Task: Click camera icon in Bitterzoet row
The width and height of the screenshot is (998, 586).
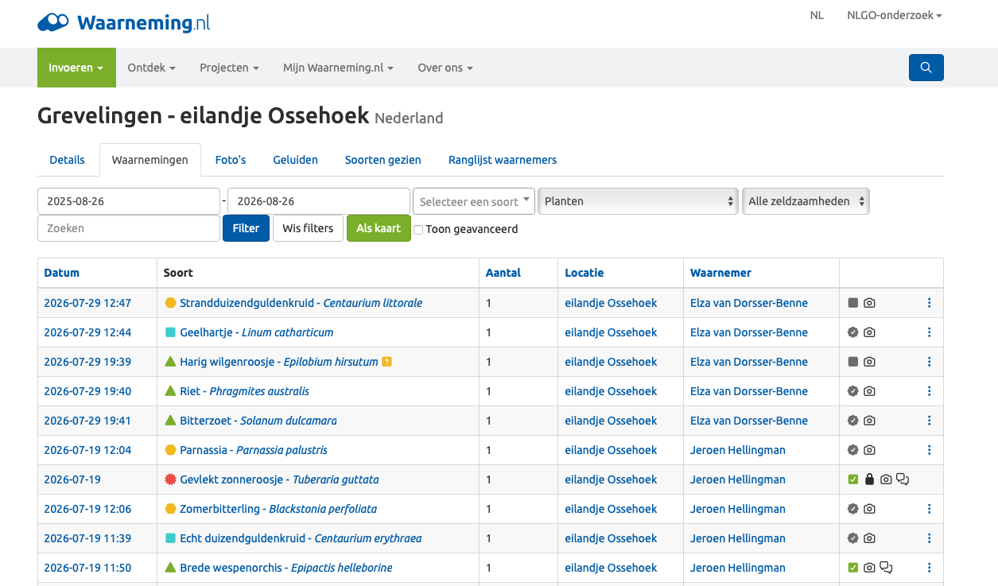Action: tap(869, 421)
